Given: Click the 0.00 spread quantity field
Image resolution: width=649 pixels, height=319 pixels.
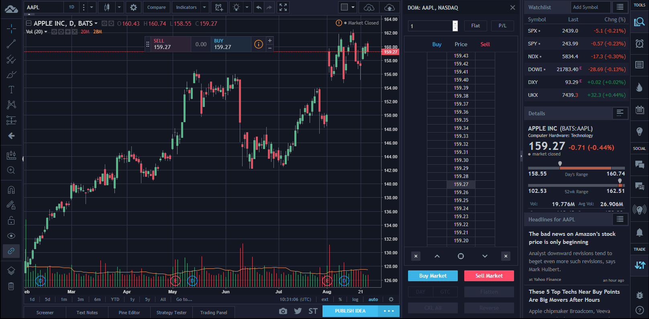Looking at the screenshot, I should tap(201, 44).
